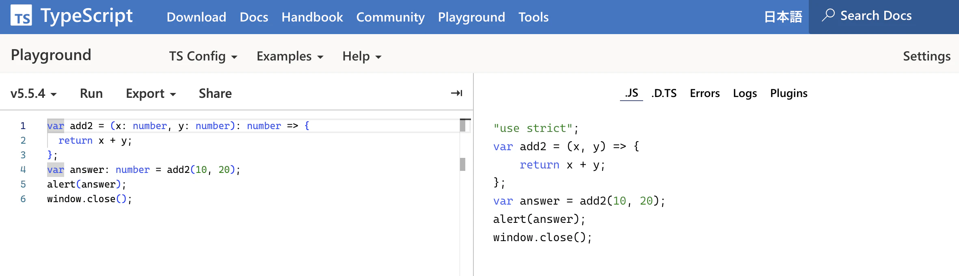This screenshot has width=959, height=276.
Task: Switch to the .D.TS tab
Action: pos(664,93)
